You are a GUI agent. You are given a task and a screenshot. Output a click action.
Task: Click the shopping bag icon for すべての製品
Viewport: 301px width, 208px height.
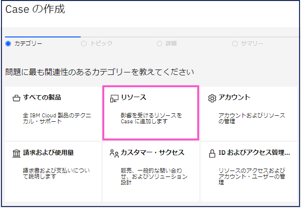pyautogui.click(x=16, y=98)
